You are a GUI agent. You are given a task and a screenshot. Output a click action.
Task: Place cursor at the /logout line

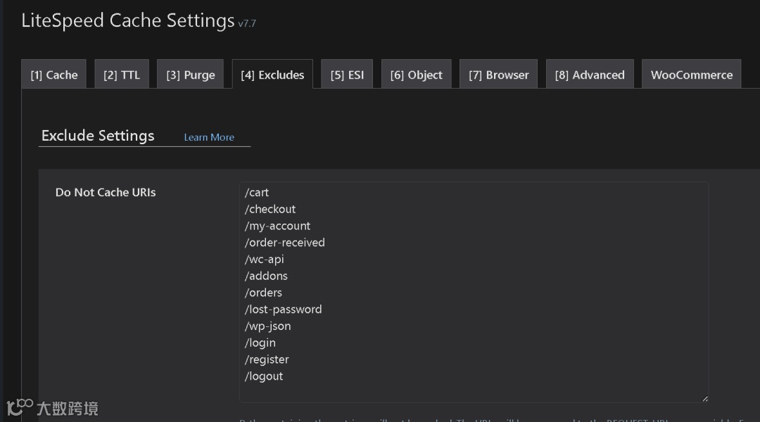tap(264, 376)
